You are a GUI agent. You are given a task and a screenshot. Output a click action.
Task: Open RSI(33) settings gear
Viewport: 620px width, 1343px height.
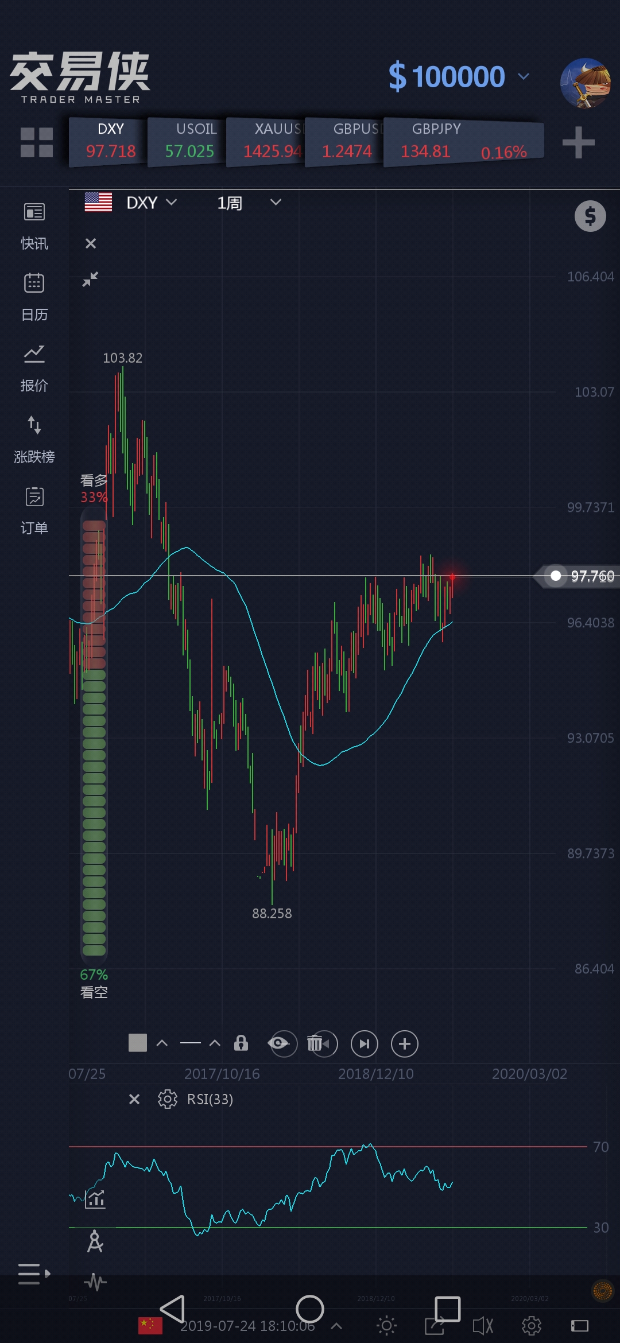[x=168, y=1099]
